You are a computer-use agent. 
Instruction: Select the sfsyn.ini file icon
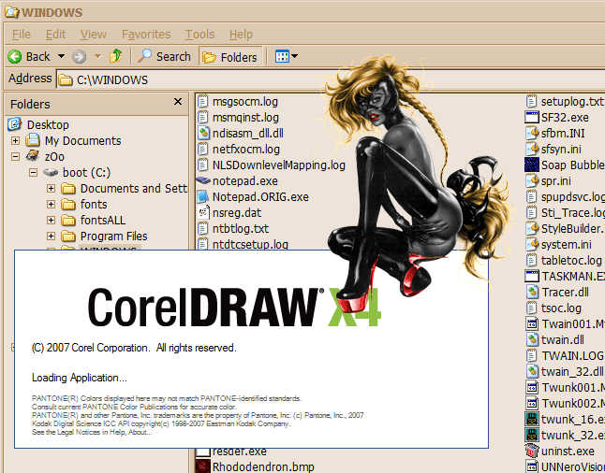coord(532,149)
